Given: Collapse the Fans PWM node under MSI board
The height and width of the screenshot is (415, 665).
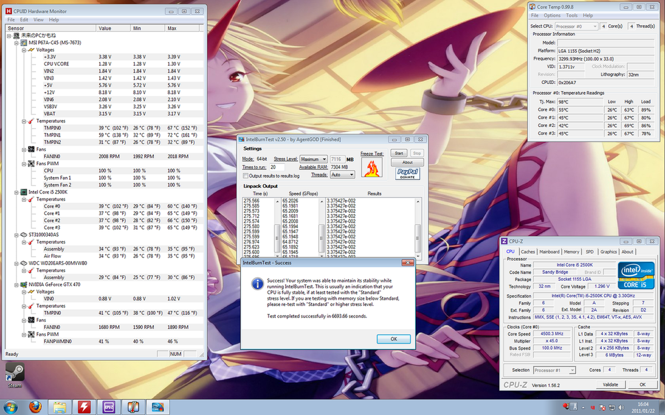Looking at the screenshot, I should coord(24,164).
